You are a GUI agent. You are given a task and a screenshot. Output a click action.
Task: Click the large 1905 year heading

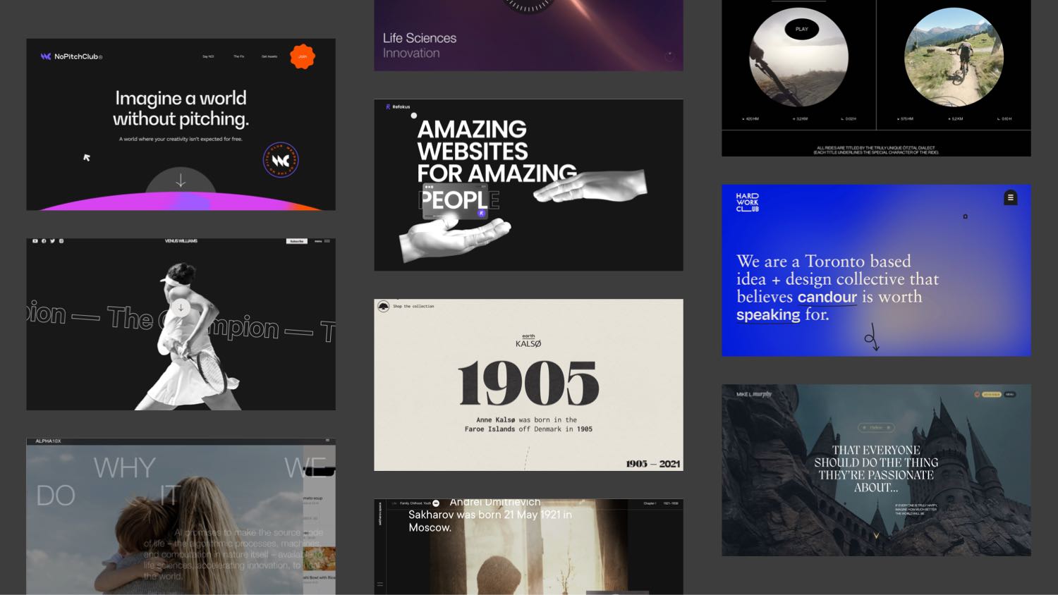tap(528, 384)
